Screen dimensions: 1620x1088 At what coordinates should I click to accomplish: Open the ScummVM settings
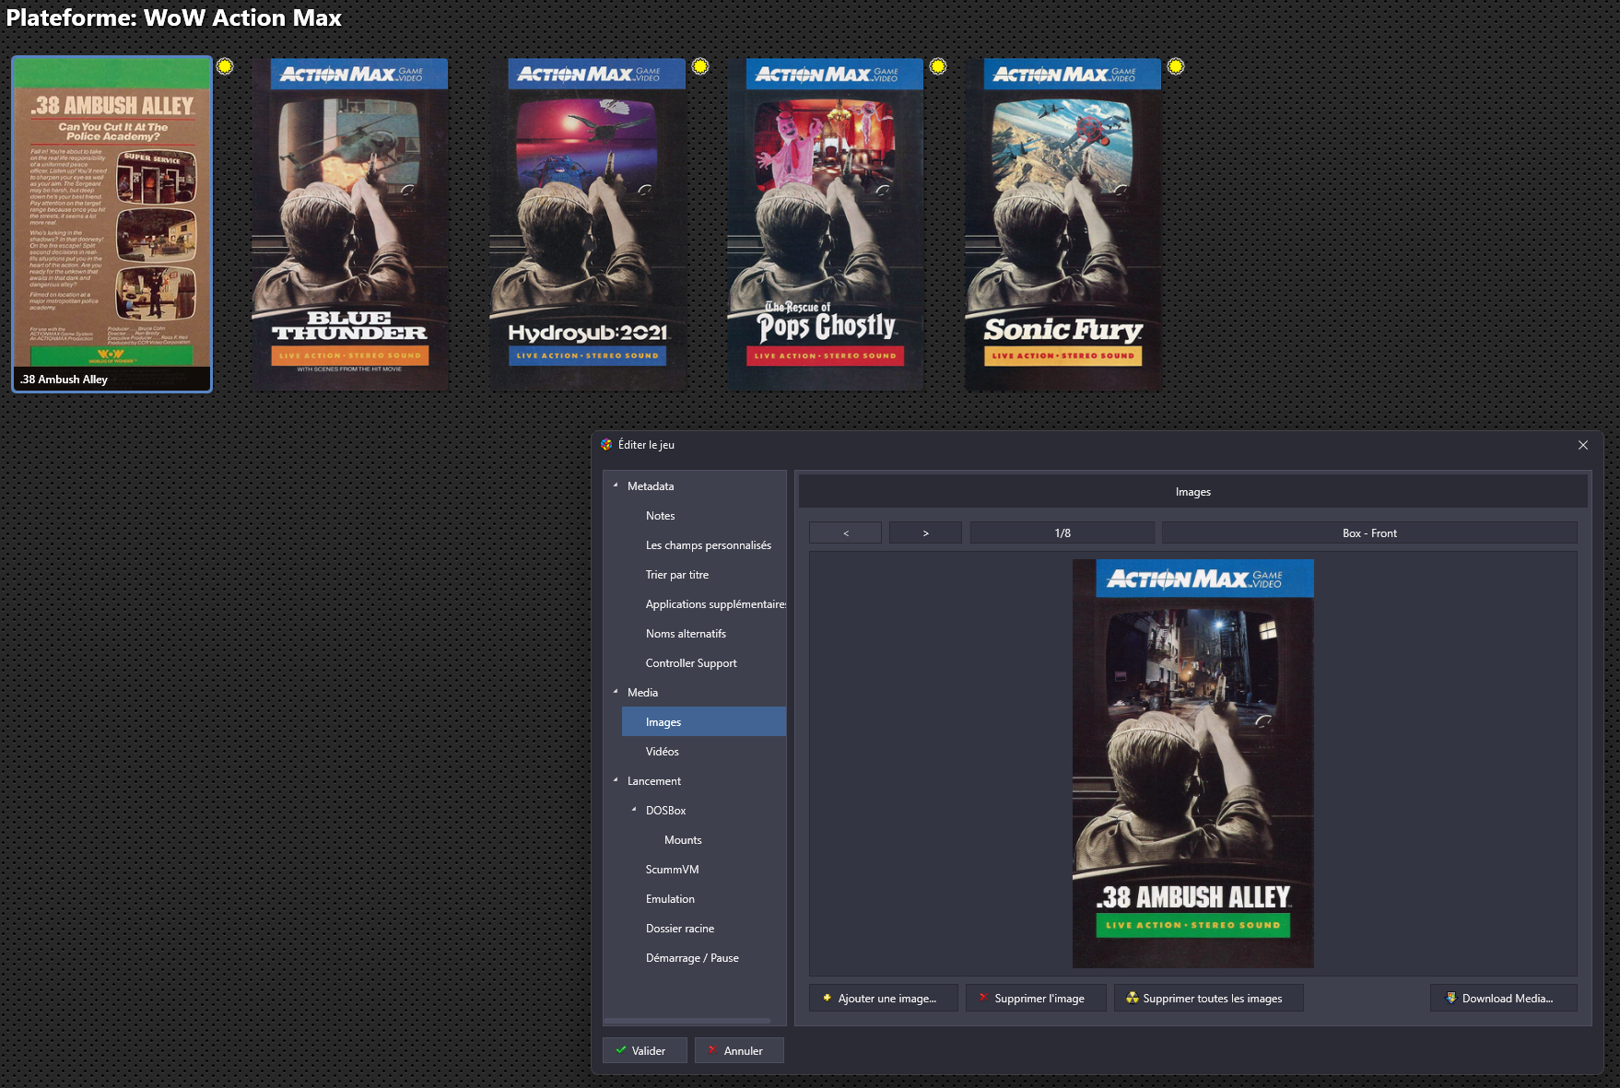672,870
